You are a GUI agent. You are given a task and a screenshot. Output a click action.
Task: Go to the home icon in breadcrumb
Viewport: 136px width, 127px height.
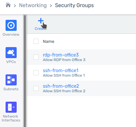point(8,5)
